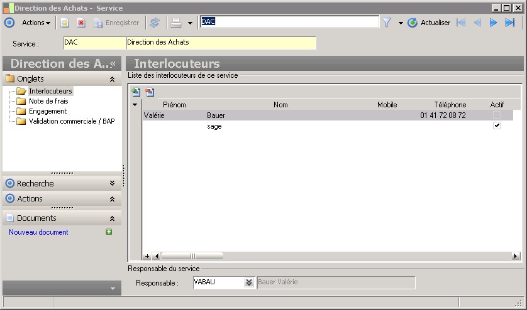Select the sage row in the grid
Viewport: 527px width, 310px height.
pyautogui.click(x=328, y=126)
